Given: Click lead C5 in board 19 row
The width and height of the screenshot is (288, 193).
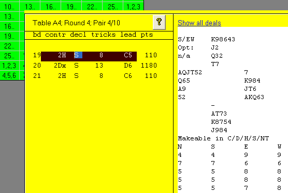Looking at the screenshot, I should click(x=128, y=55).
